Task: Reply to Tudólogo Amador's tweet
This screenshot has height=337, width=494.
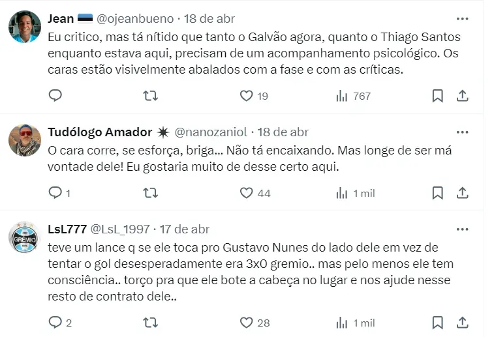Action: pos(55,193)
